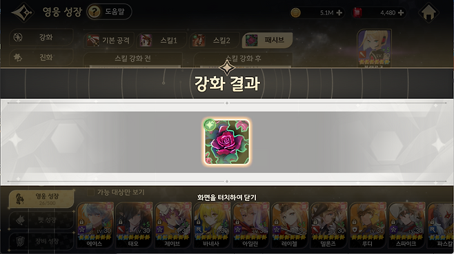Tap 화면을 터치하여 닫기 text to close
Viewport: 454px width, 254px height.
coord(227,198)
